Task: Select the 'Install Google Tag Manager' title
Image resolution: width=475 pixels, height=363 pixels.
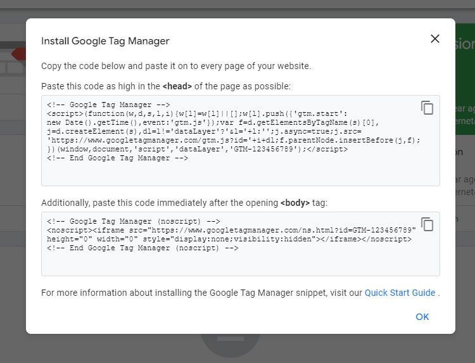Action: (x=105, y=41)
